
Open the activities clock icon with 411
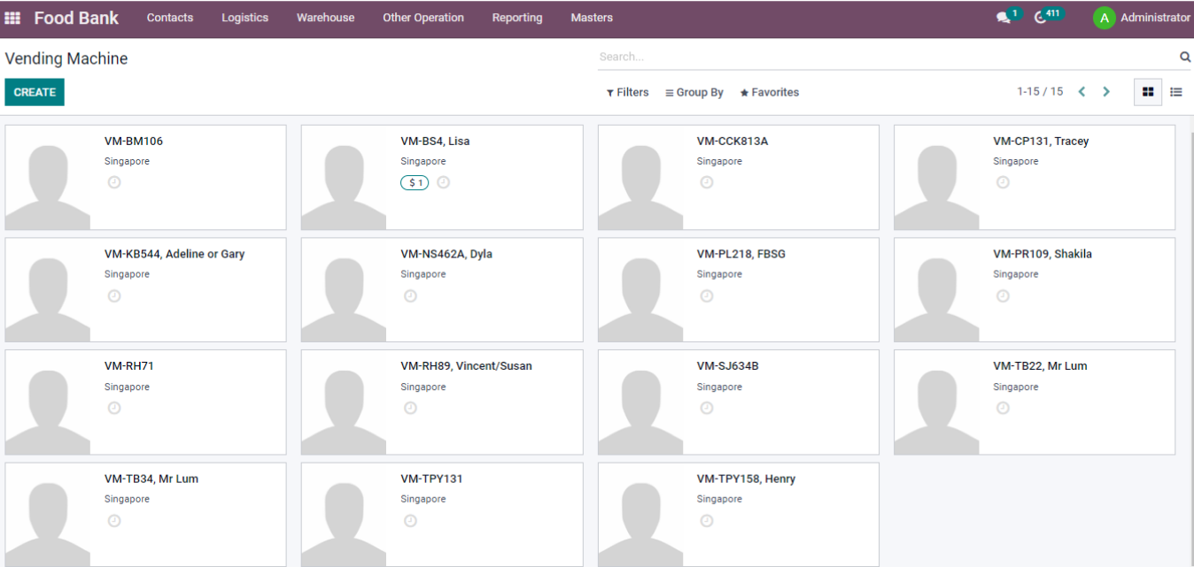click(x=1041, y=18)
